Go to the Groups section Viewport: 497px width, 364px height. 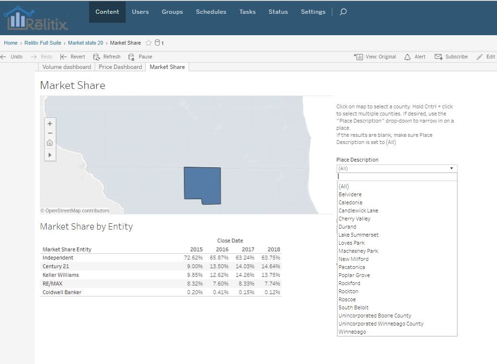coord(172,12)
